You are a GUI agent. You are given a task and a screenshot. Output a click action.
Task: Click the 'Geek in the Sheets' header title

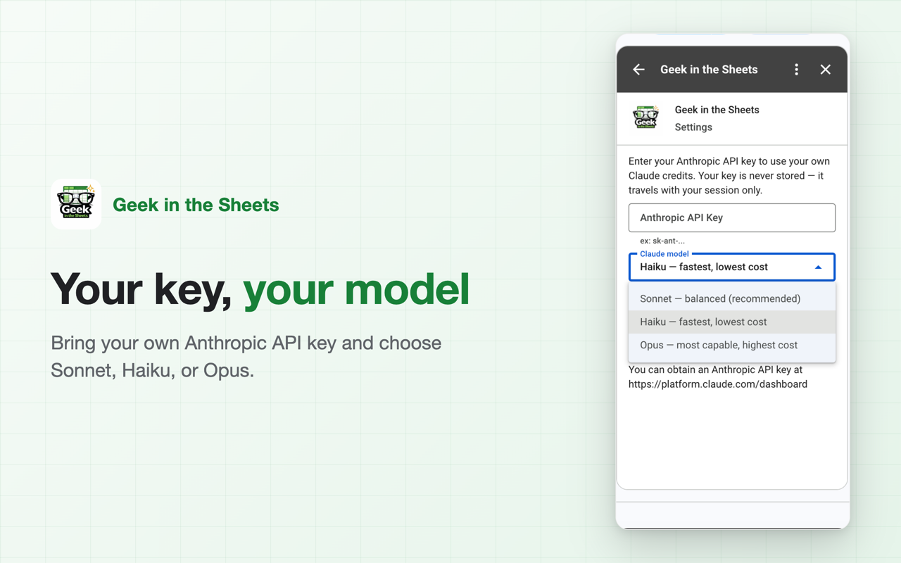pos(709,70)
